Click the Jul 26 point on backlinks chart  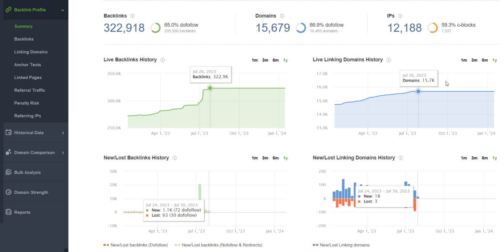[210, 88]
